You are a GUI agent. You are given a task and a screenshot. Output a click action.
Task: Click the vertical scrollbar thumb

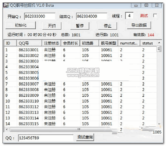(x=159, y=49)
